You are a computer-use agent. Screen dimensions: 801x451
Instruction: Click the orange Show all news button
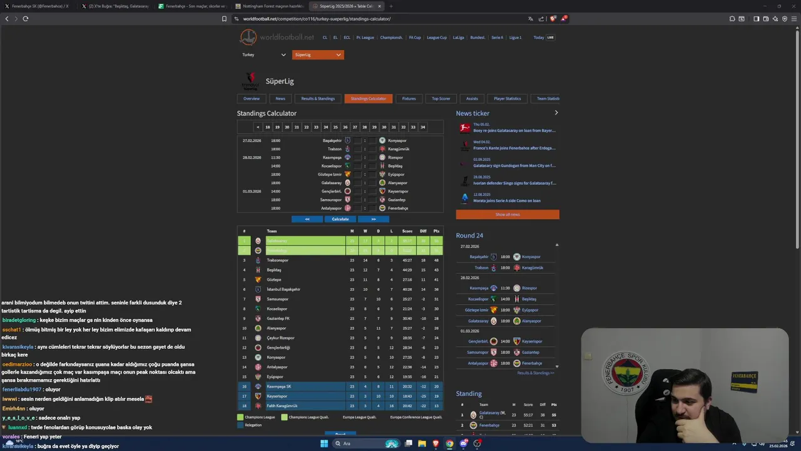(x=508, y=214)
